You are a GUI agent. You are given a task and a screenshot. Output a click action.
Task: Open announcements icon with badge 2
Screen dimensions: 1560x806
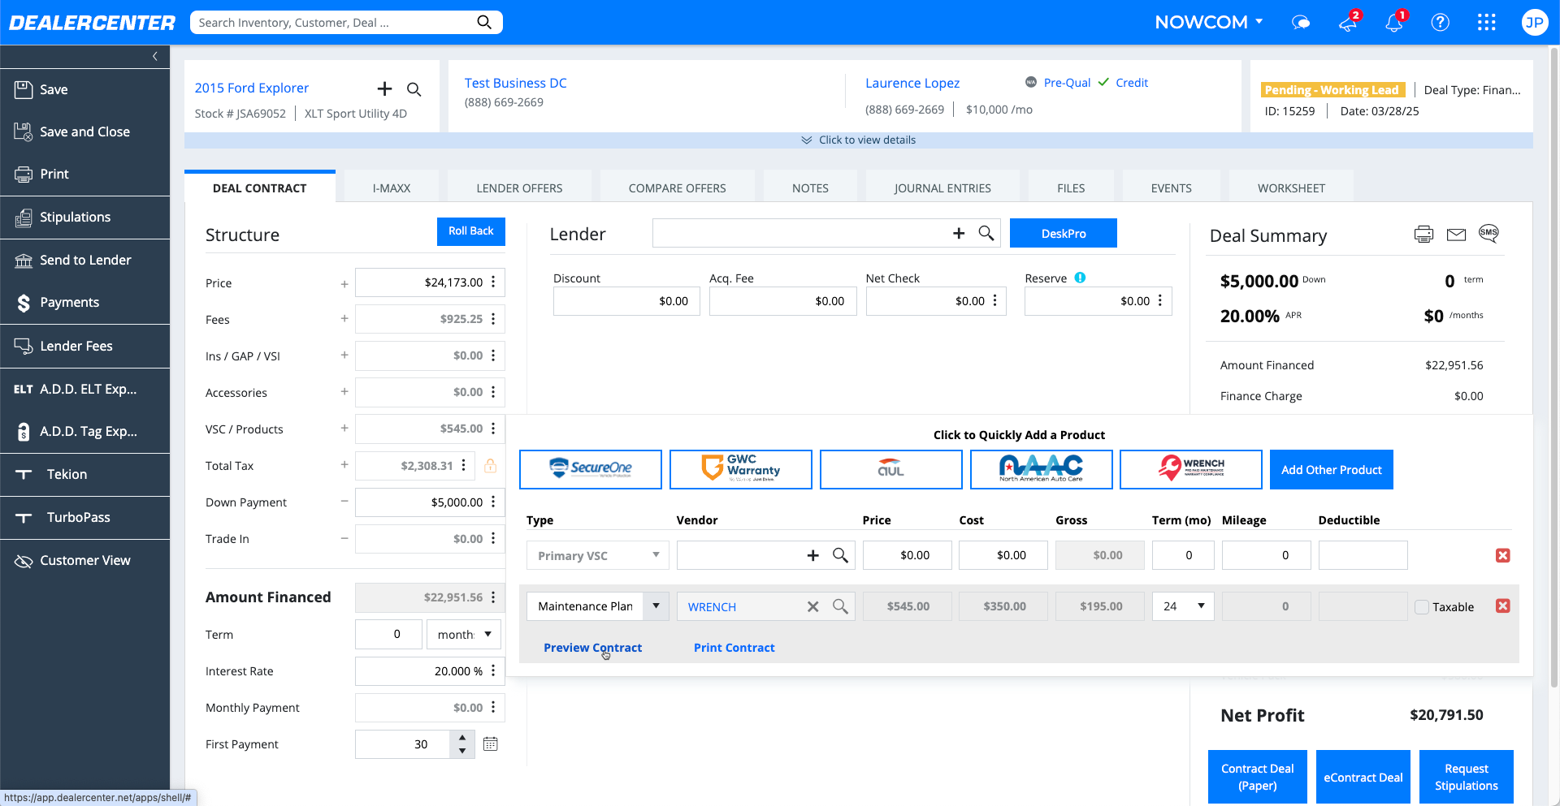1349,22
